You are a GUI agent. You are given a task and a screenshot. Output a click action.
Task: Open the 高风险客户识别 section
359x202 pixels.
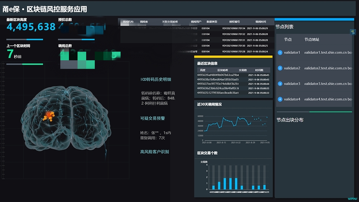(154, 152)
